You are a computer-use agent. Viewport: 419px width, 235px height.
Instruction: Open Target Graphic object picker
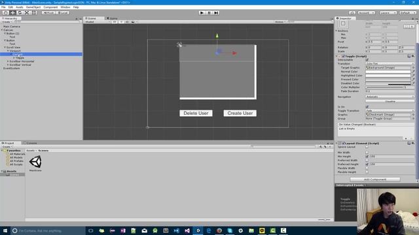click(413, 68)
